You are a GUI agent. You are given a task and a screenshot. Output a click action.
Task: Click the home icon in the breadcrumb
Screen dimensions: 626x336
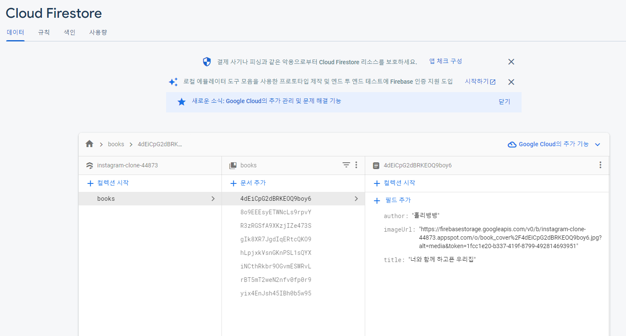89,144
